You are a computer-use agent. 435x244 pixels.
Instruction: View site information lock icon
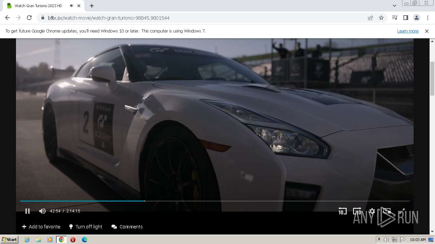[x=42, y=18]
